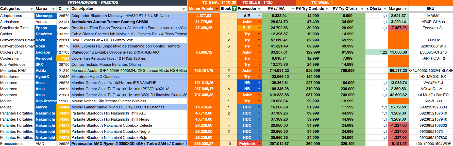Open the Menor Precio filter icon
This screenshot has height=146, width=453.
pyautogui.click(x=217, y=9)
